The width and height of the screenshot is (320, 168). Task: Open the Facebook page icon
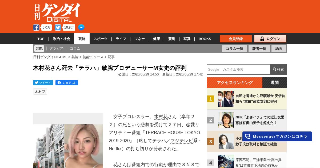(36, 27)
